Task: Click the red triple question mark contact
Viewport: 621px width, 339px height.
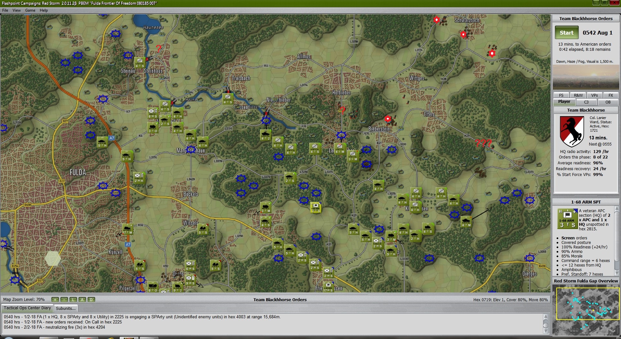Action: [483, 143]
